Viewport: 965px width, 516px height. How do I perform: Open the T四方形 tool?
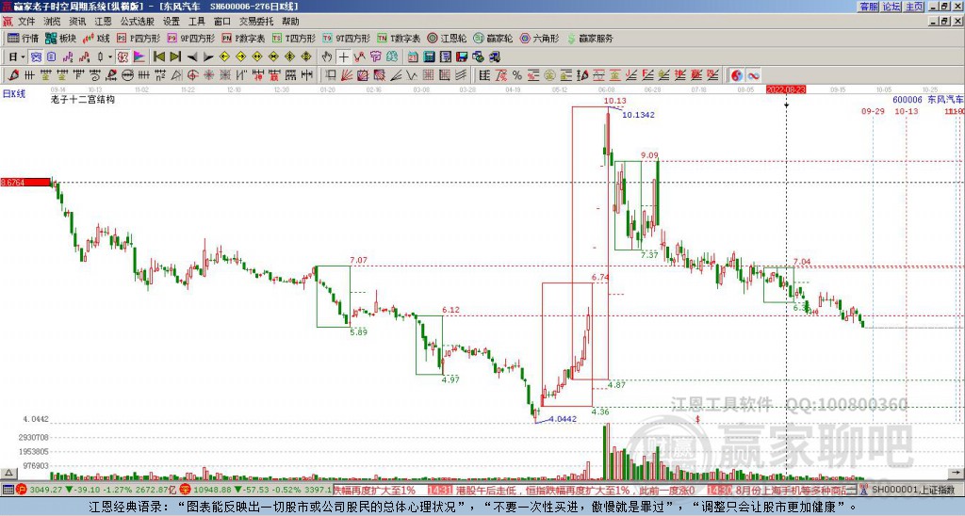(294, 38)
